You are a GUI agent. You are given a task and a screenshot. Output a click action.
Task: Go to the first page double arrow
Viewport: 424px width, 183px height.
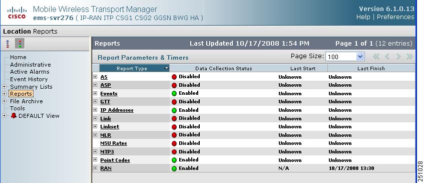click(376, 56)
